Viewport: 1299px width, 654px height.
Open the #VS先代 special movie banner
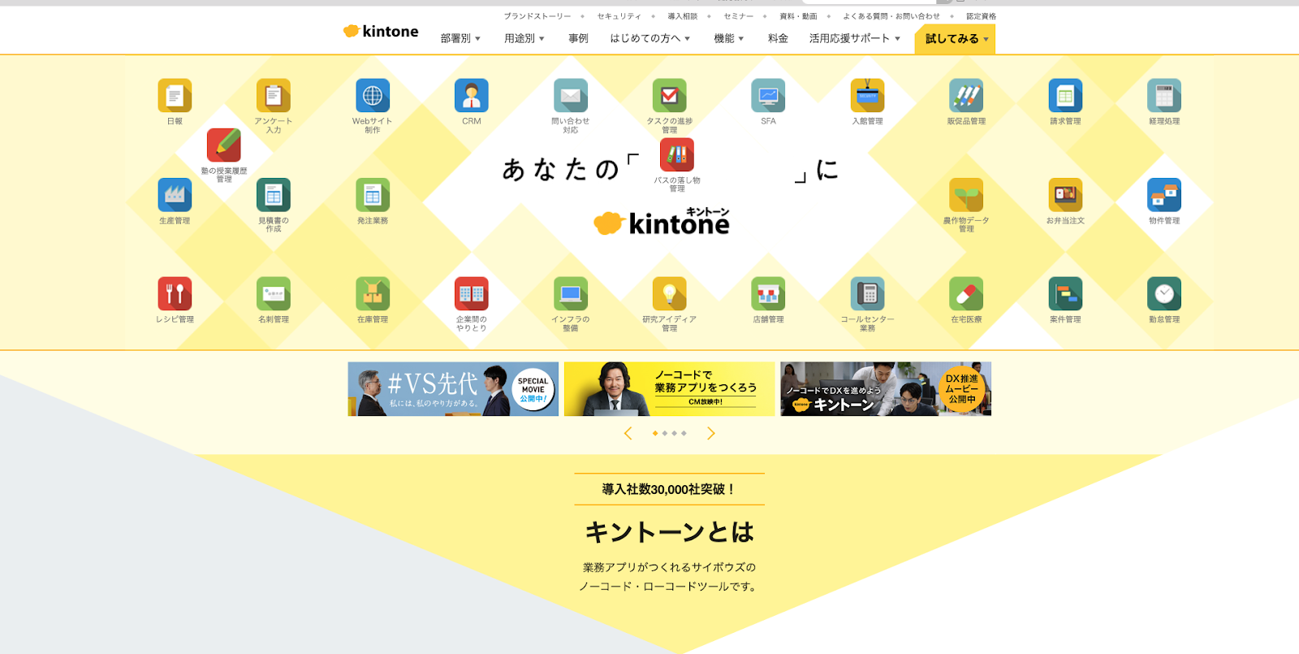point(453,389)
